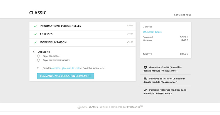Select Payer par chèque radio option
Screen dimensions: 220x115
click(38, 56)
